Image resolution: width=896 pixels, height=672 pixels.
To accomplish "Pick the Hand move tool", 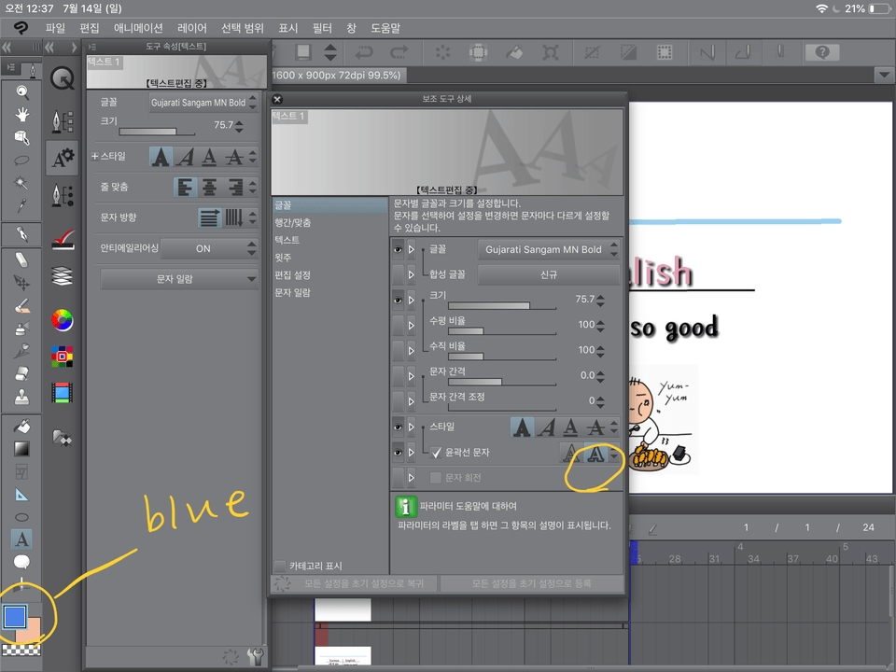I will tap(22, 114).
